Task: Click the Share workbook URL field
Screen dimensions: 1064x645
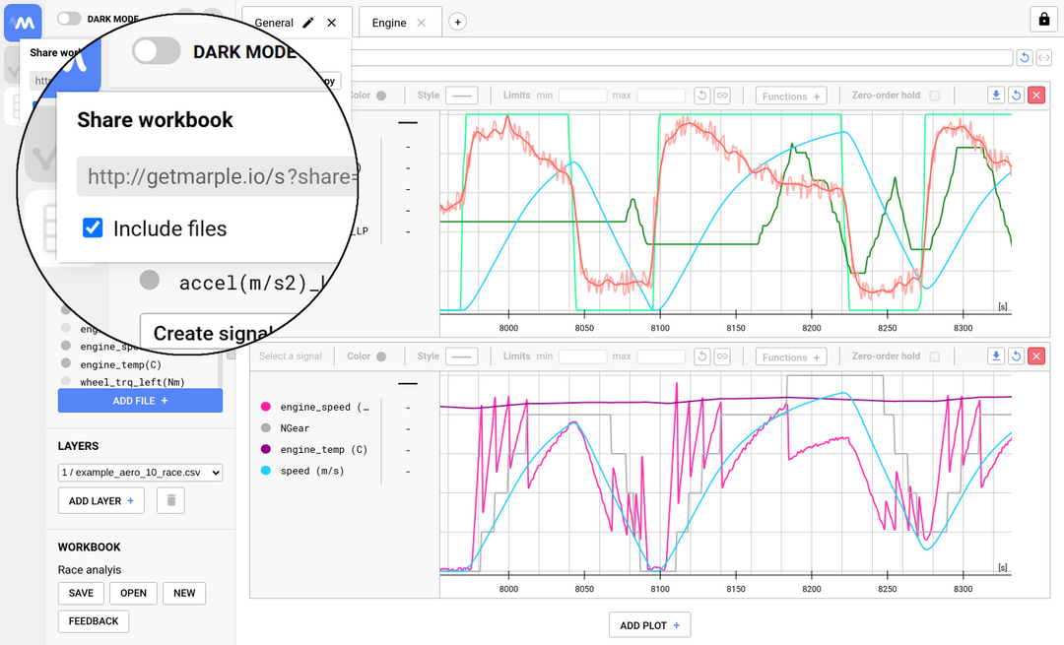Action: [x=217, y=175]
